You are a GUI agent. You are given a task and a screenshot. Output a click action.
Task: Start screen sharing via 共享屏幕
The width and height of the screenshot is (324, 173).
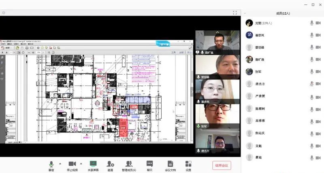(93, 164)
